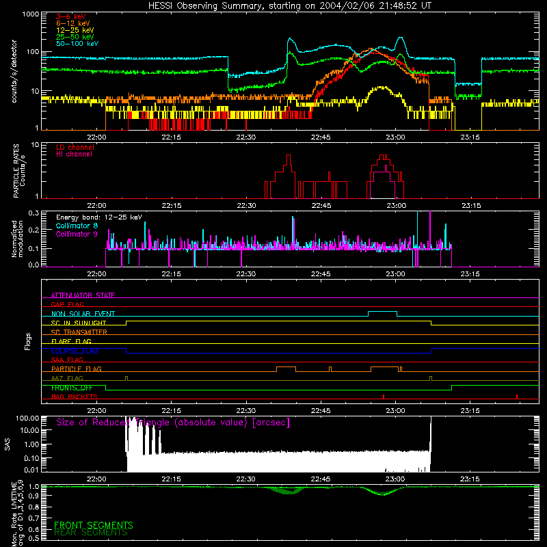
Task: Click the 'PARTICLE RATES Counts/s' axis label
Action: pos(19,171)
